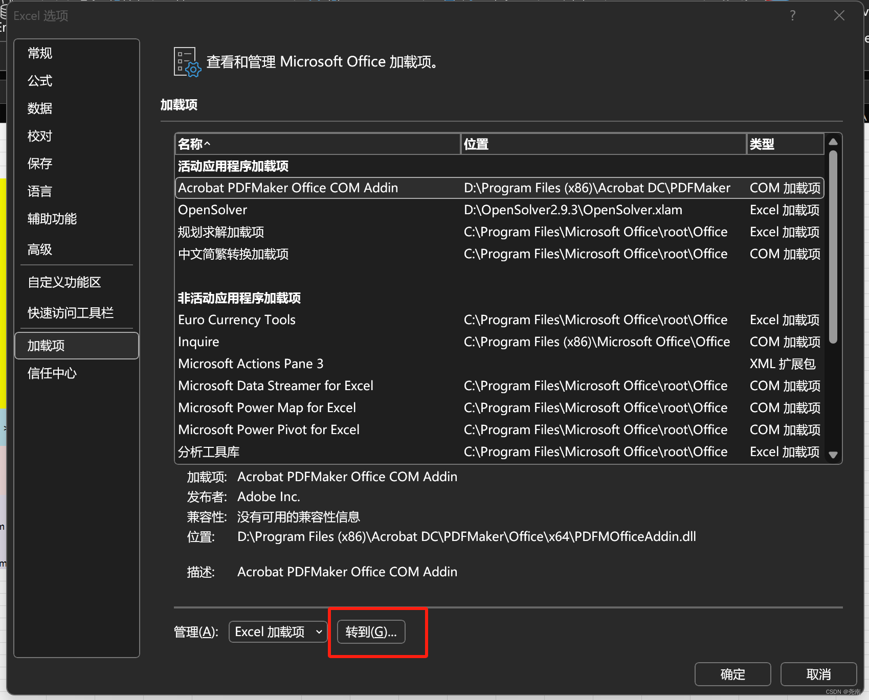Click the 转到(G) button
This screenshot has height=700, width=869.
pyautogui.click(x=370, y=631)
